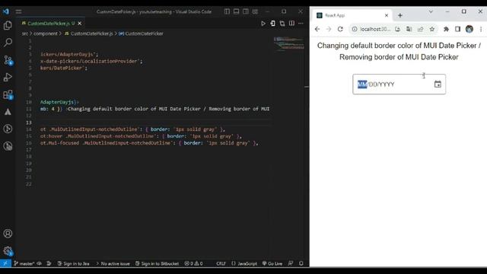The image size is (487, 274).
Task: Click line number 13 in gutter
Action: coord(29,123)
